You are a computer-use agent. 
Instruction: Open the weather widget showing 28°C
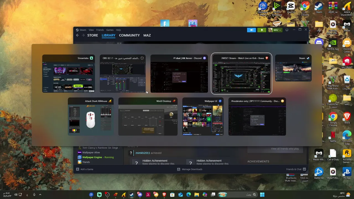[342, 195]
